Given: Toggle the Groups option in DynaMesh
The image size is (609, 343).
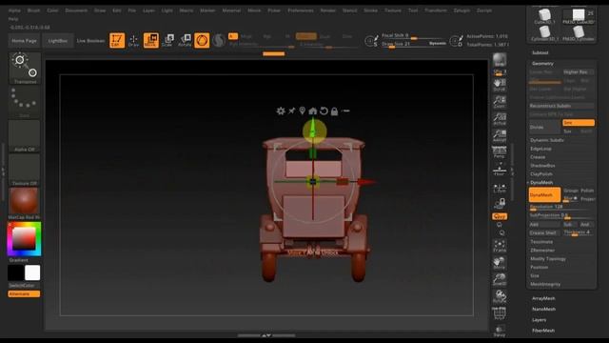Looking at the screenshot, I should 571,191.
